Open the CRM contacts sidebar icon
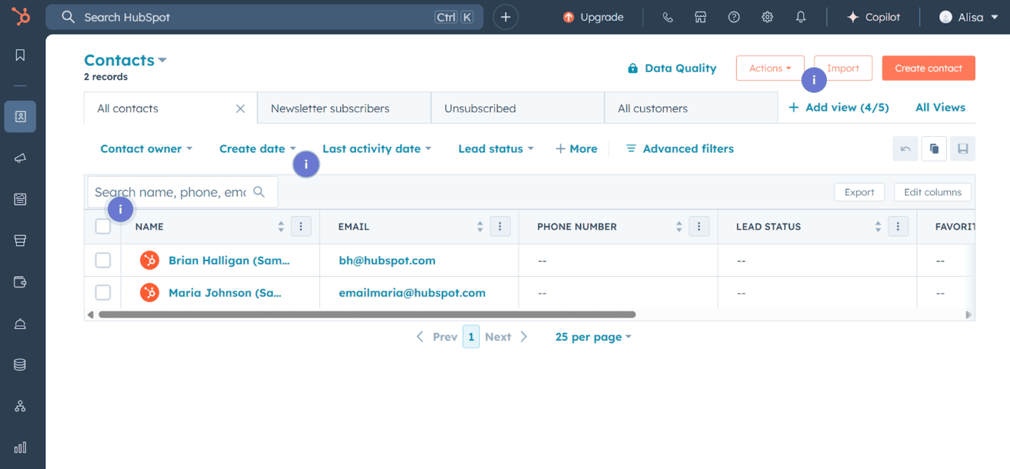Image resolution: width=1010 pixels, height=469 pixels. [20, 117]
